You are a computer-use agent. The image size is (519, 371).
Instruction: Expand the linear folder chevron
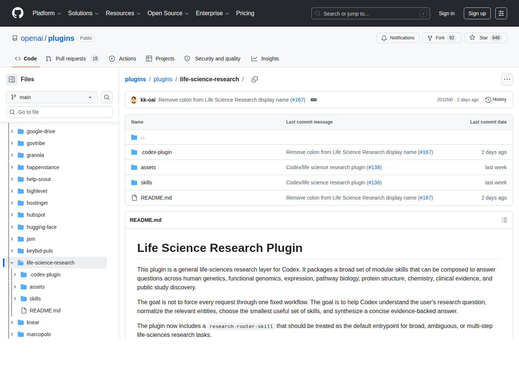(12, 322)
